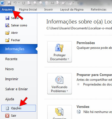Click Sair with the red X icon

(x=11, y=116)
